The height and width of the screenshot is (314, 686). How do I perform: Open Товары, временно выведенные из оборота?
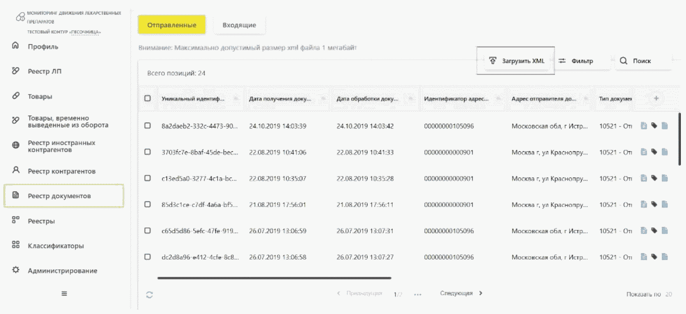(x=68, y=121)
